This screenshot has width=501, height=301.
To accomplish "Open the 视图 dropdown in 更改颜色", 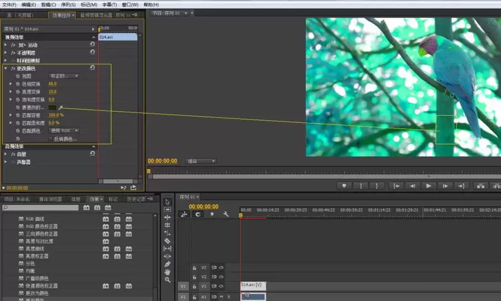I will [64, 76].
